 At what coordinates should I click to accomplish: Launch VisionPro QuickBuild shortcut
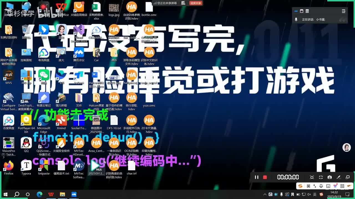pyautogui.click(x=9, y=147)
